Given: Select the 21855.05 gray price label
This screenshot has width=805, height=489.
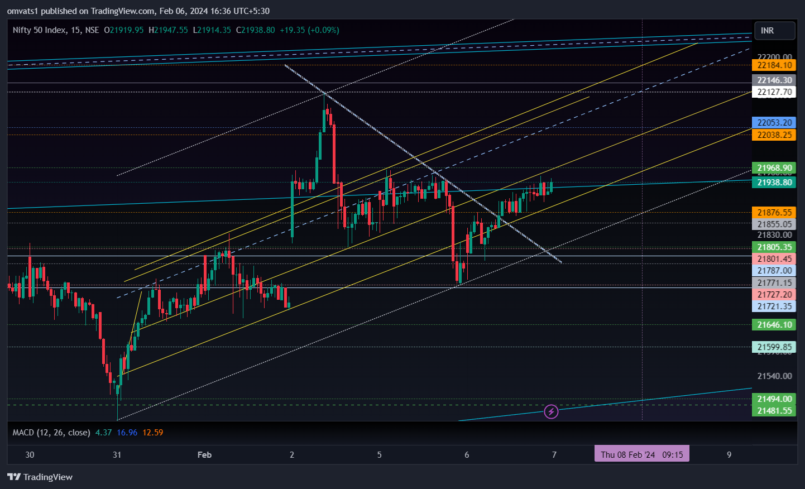Looking at the screenshot, I should point(774,224).
